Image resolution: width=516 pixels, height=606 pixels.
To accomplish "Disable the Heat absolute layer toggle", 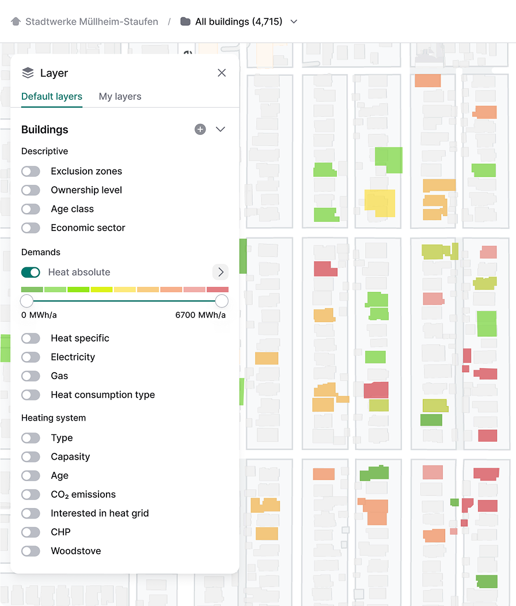I will [x=31, y=272].
